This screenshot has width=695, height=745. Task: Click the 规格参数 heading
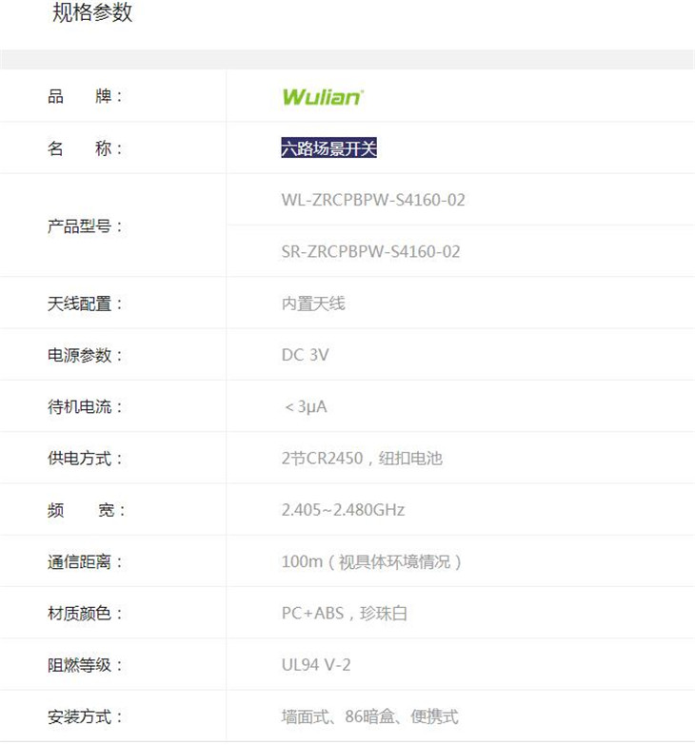pyautogui.click(x=92, y=13)
